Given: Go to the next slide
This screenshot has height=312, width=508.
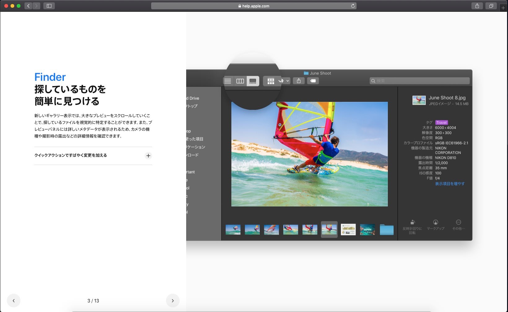Looking at the screenshot, I should [x=173, y=301].
